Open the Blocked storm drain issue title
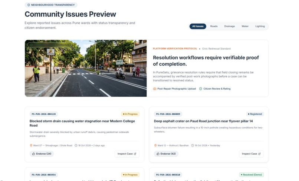Screen dimensions: 299x181 click(x=82, y=123)
